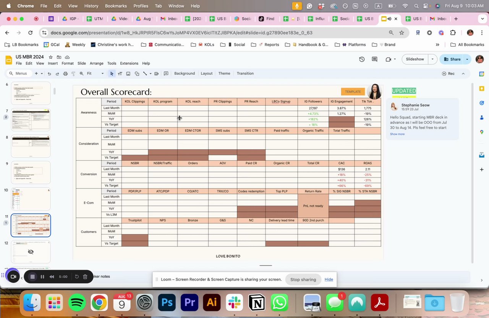Open the Insert menu in Slides

[53, 64]
